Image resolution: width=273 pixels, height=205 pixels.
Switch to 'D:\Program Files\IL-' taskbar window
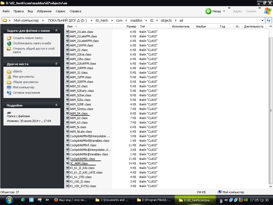pos(154,200)
